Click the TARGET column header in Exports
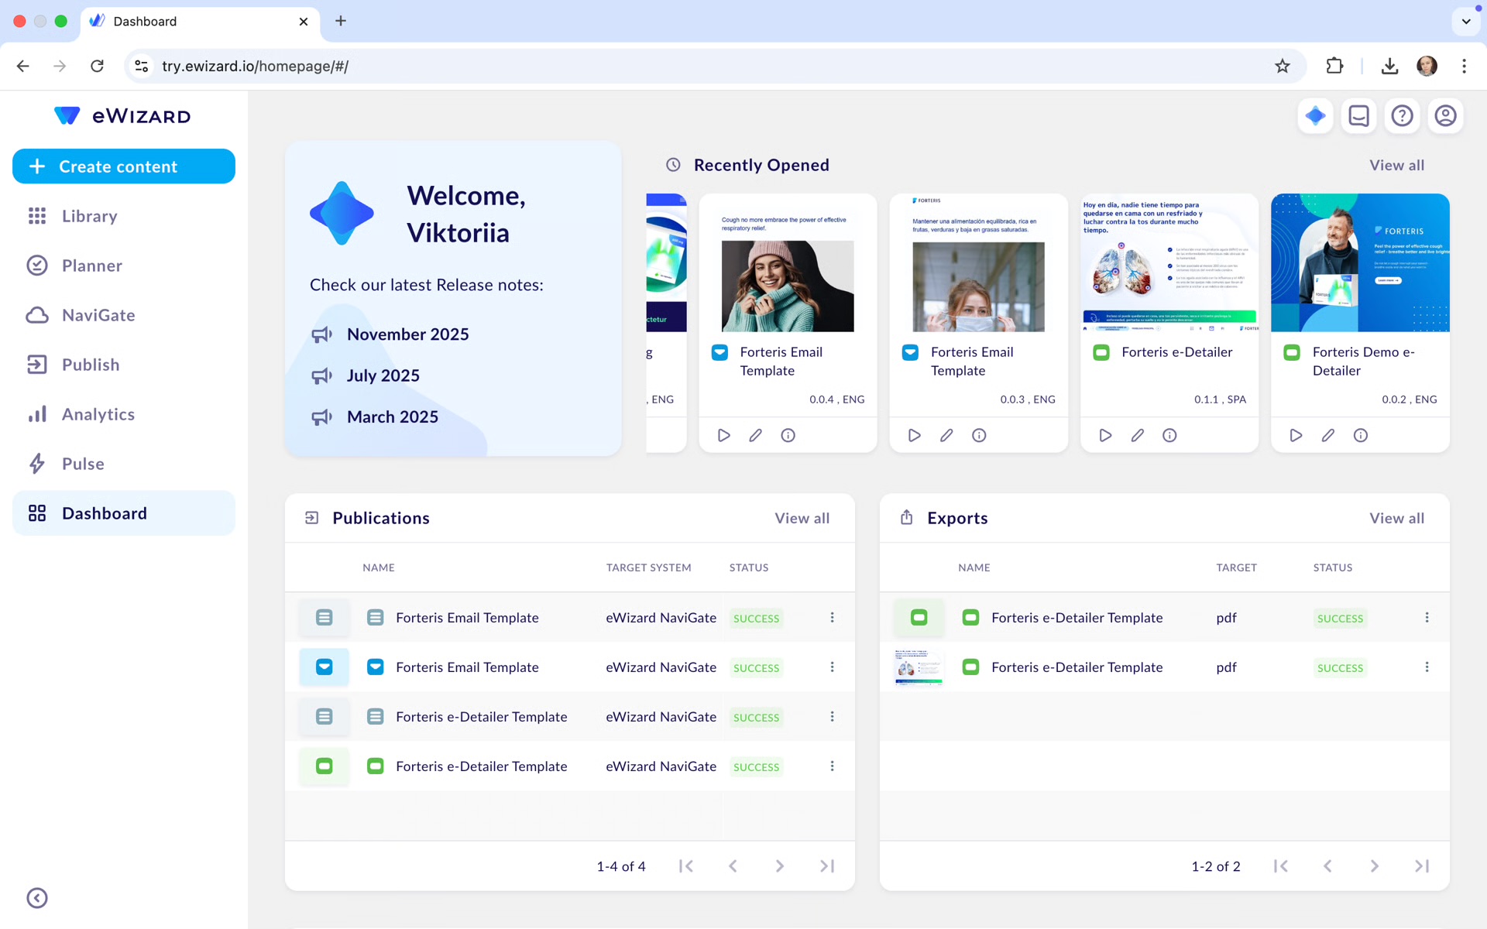This screenshot has width=1487, height=929. pos(1236,567)
